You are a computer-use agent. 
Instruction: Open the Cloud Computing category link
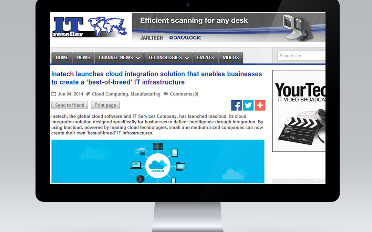(x=110, y=94)
